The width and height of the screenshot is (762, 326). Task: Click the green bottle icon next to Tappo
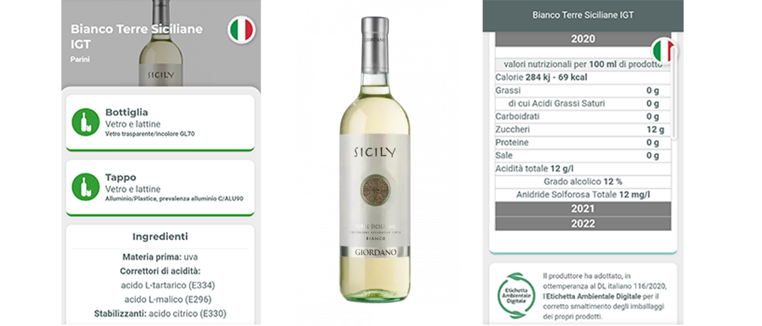pos(85,187)
